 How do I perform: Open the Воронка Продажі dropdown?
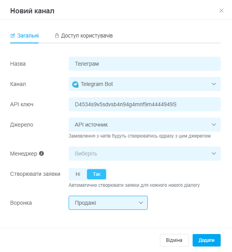(x=108, y=203)
